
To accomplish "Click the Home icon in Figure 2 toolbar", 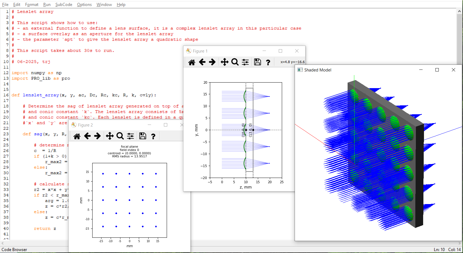I will pyautogui.click(x=77, y=136).
